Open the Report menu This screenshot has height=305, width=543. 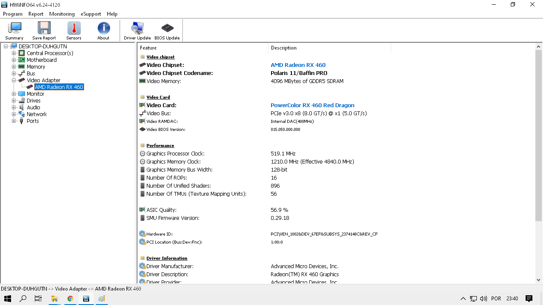point(36,14)
